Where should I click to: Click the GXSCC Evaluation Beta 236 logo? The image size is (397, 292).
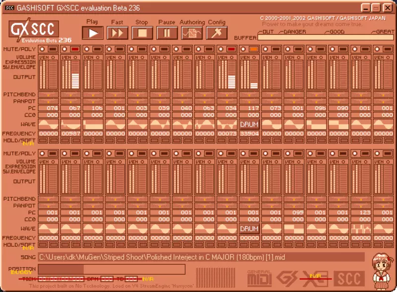[39, 30]
